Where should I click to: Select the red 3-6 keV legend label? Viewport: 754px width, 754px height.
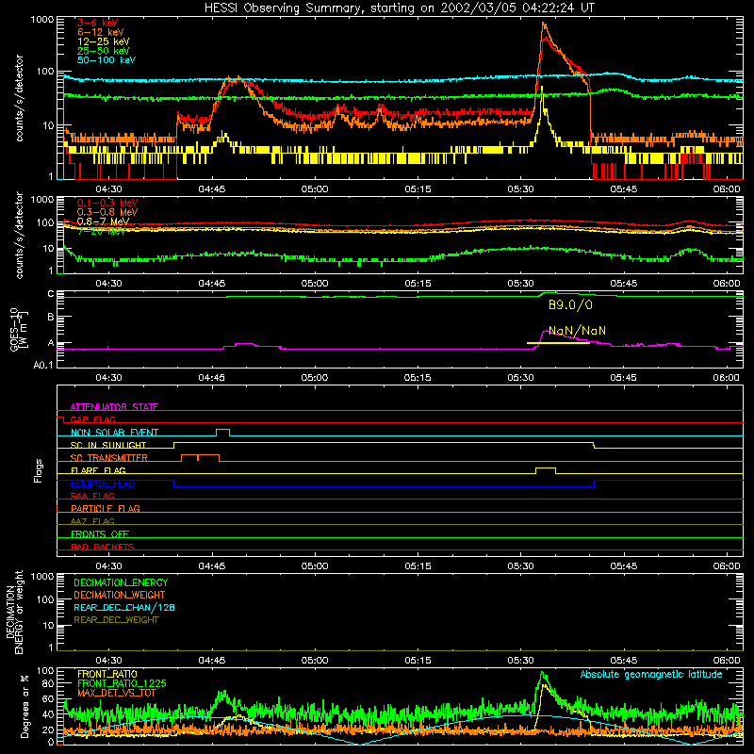tap(97, 23)
